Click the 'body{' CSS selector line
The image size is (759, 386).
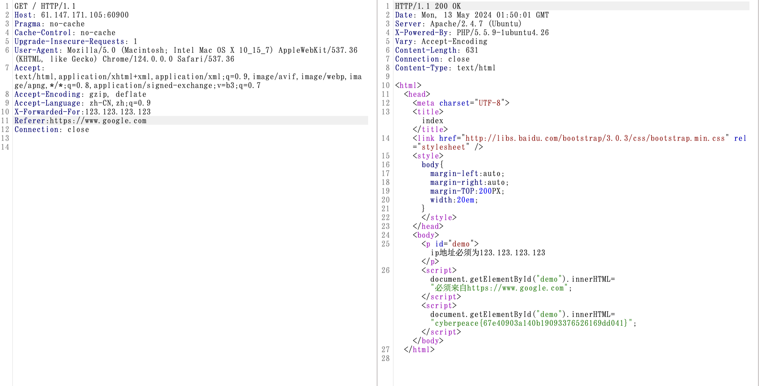pos(432,165)
